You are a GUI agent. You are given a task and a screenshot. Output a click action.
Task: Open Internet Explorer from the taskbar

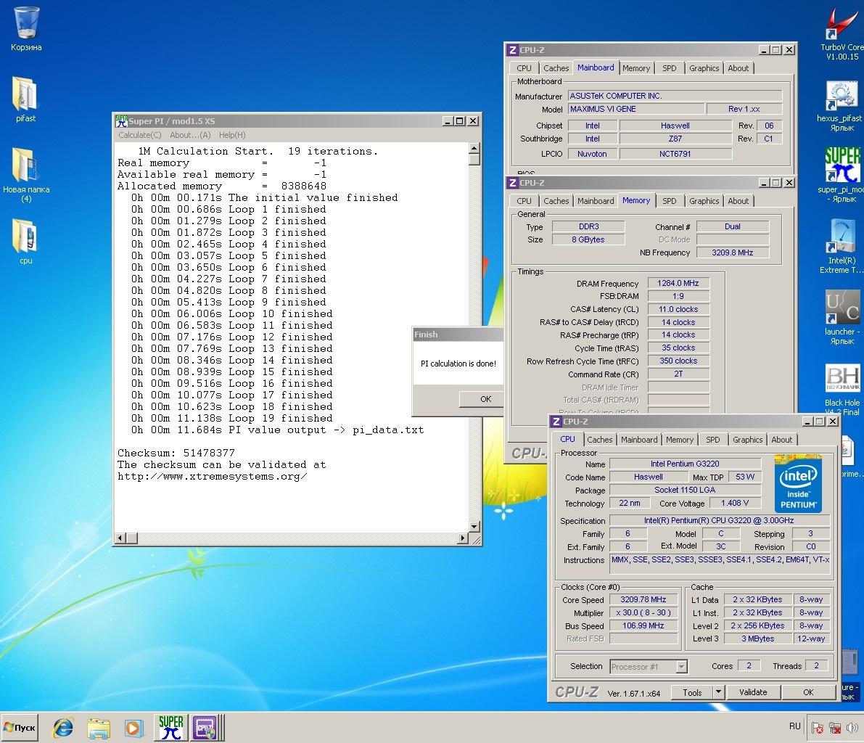click(63, 728)
